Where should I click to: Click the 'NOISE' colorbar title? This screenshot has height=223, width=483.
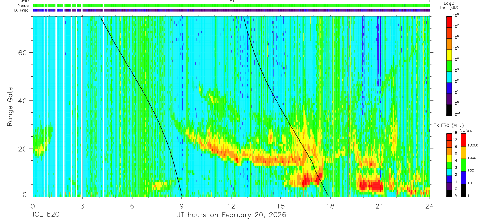click(466, 130)
